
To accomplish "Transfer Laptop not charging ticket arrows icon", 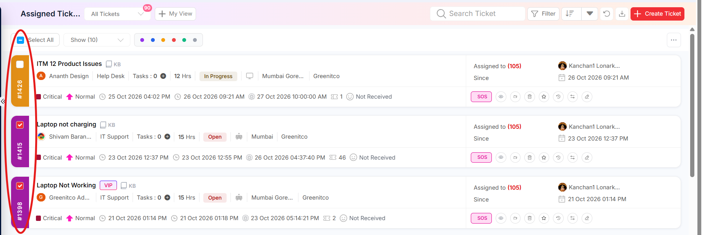I will [x=572, y=157].
